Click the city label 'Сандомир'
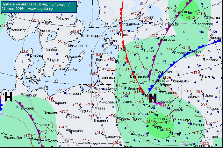 click(x=113, y=137)
